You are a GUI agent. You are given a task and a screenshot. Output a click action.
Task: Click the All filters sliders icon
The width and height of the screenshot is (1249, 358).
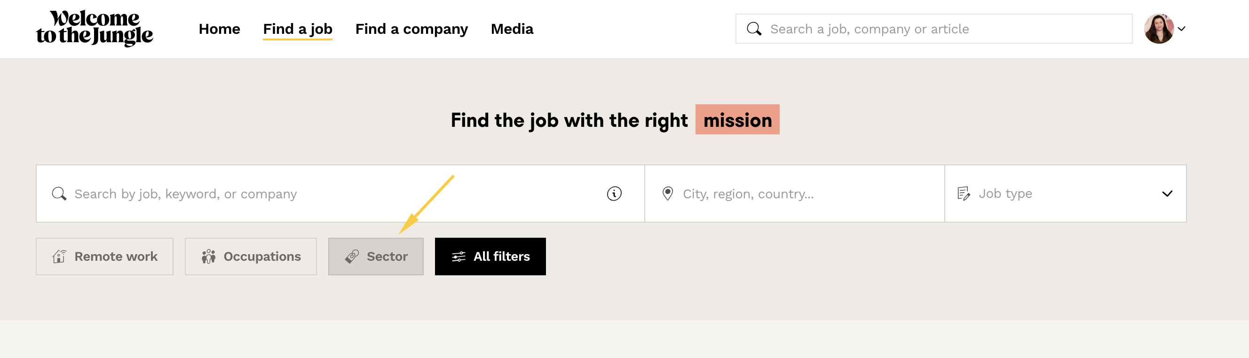(458, 257)
